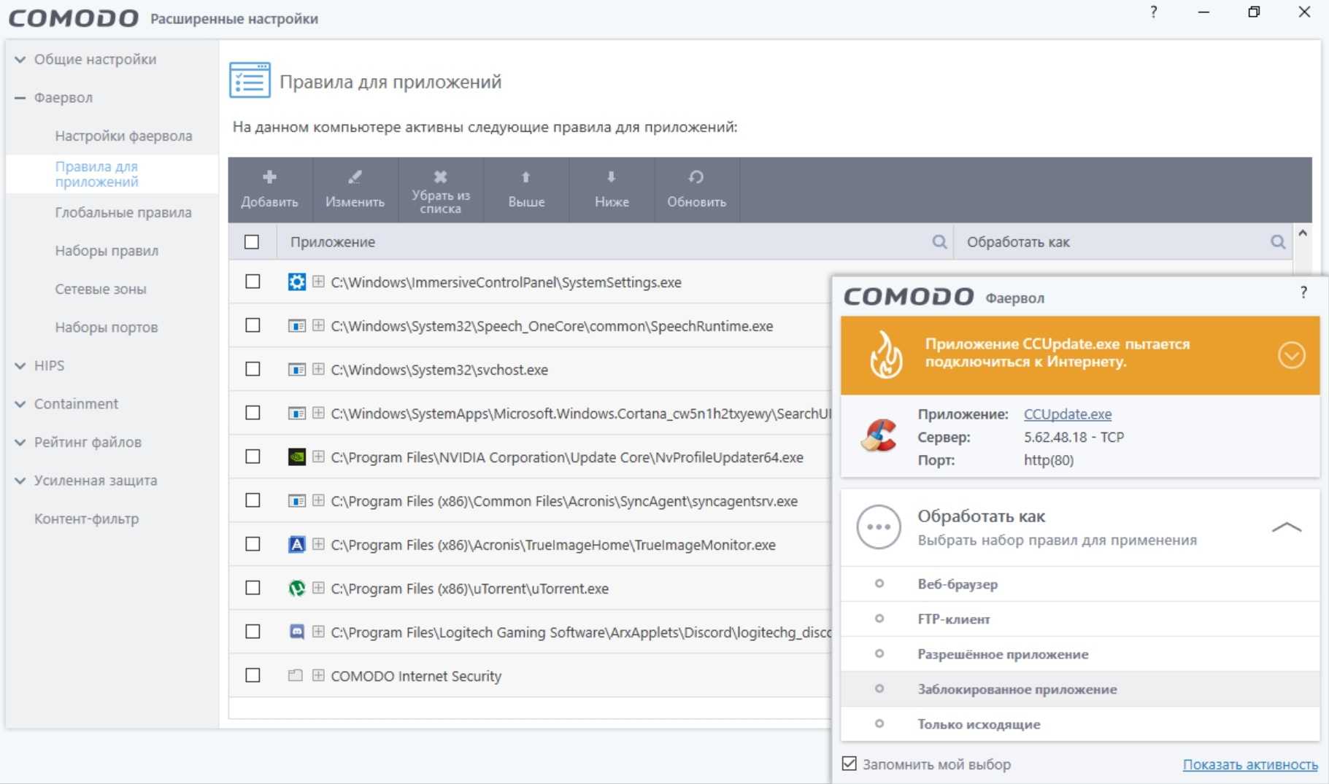Screen dimensions: 1329x784
Task: Open Сетевые зоны in sidebar
Action: [101, 290]
